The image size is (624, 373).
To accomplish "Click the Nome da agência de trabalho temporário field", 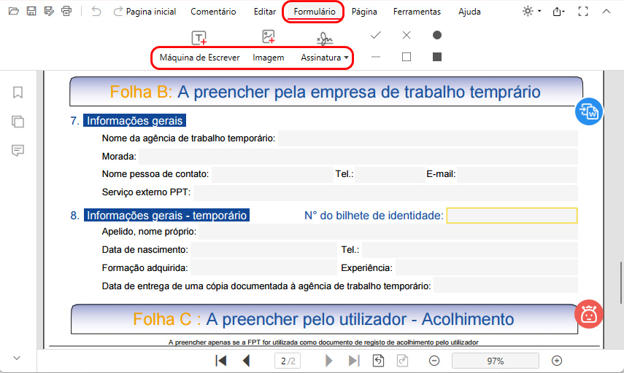I will (428, 138).
